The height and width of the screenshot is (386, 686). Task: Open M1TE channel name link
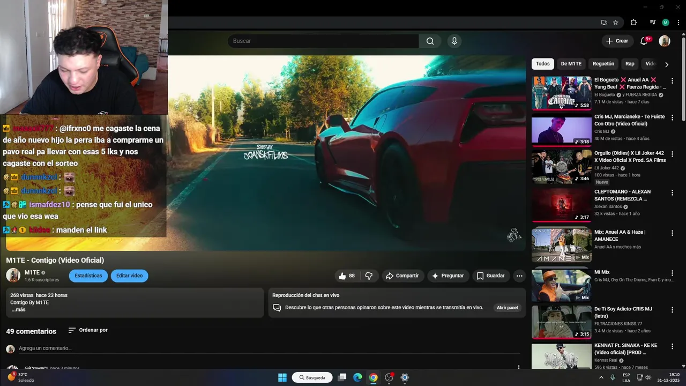[32, 272]
